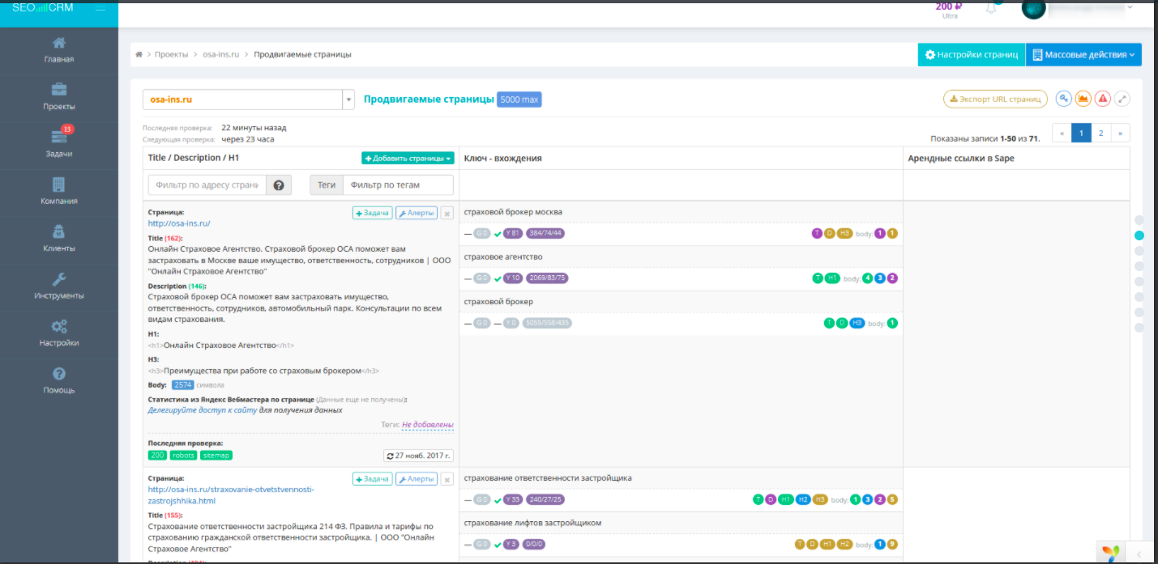The image size is (1158, 564).
Task: Open the osa-ins.ru project selector dropdown
Action: click(348, 100)
